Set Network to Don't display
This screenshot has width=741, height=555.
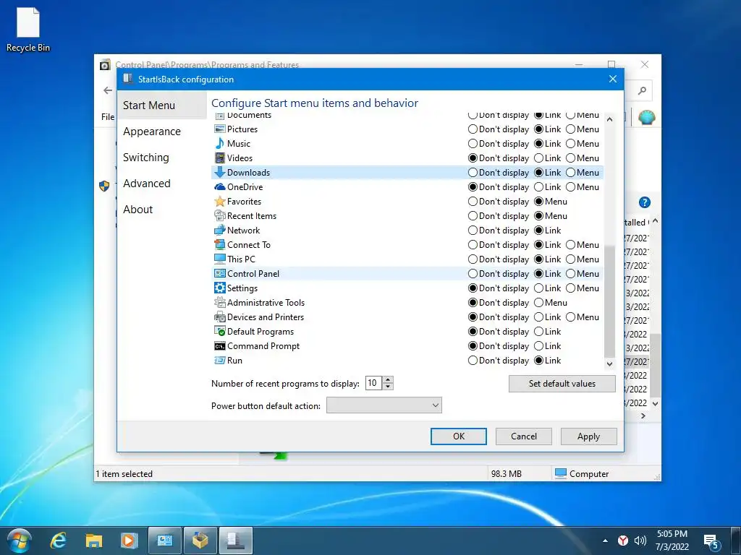pyautogui.click(x=473, y=231)
